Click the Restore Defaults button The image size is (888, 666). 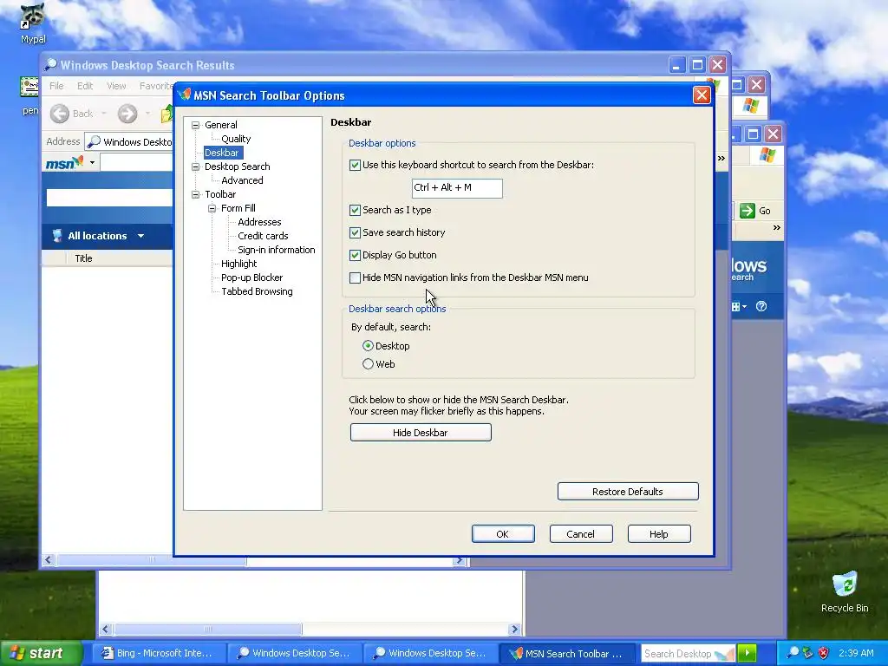click(628, 492)
